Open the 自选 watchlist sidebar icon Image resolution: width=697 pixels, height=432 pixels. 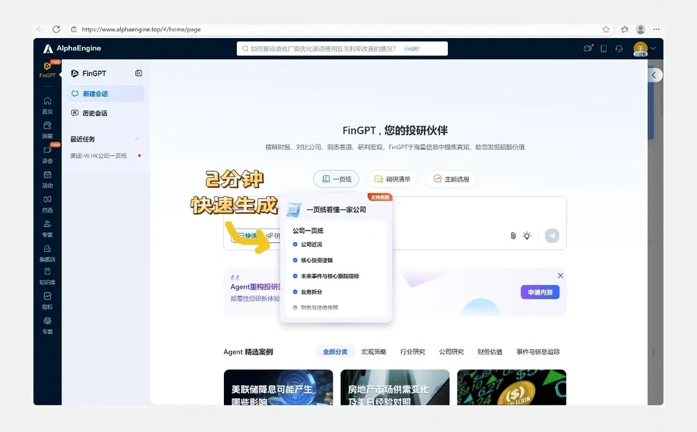pos(47,203)
